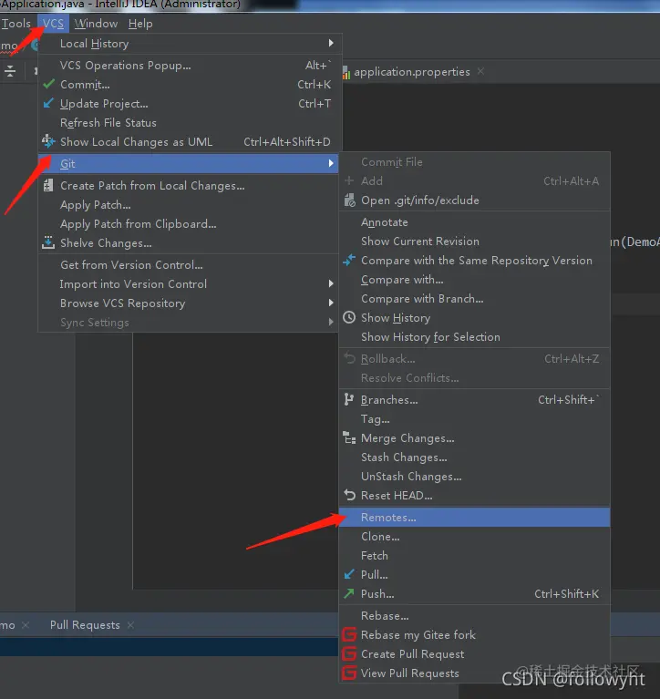
Task: Click the Show History clock icon
Action: pyautogui.click(x=349, y=317)
